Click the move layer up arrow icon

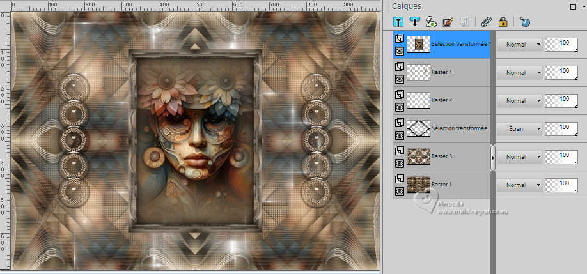tap(398, 22)
